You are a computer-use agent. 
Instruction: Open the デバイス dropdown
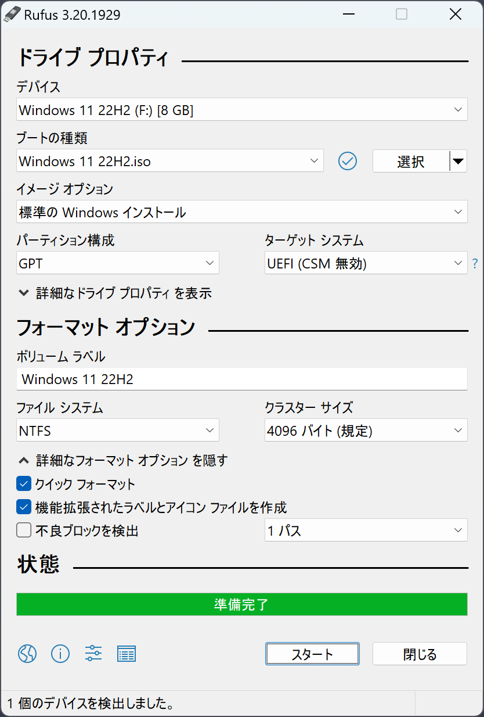click(242, 109)
